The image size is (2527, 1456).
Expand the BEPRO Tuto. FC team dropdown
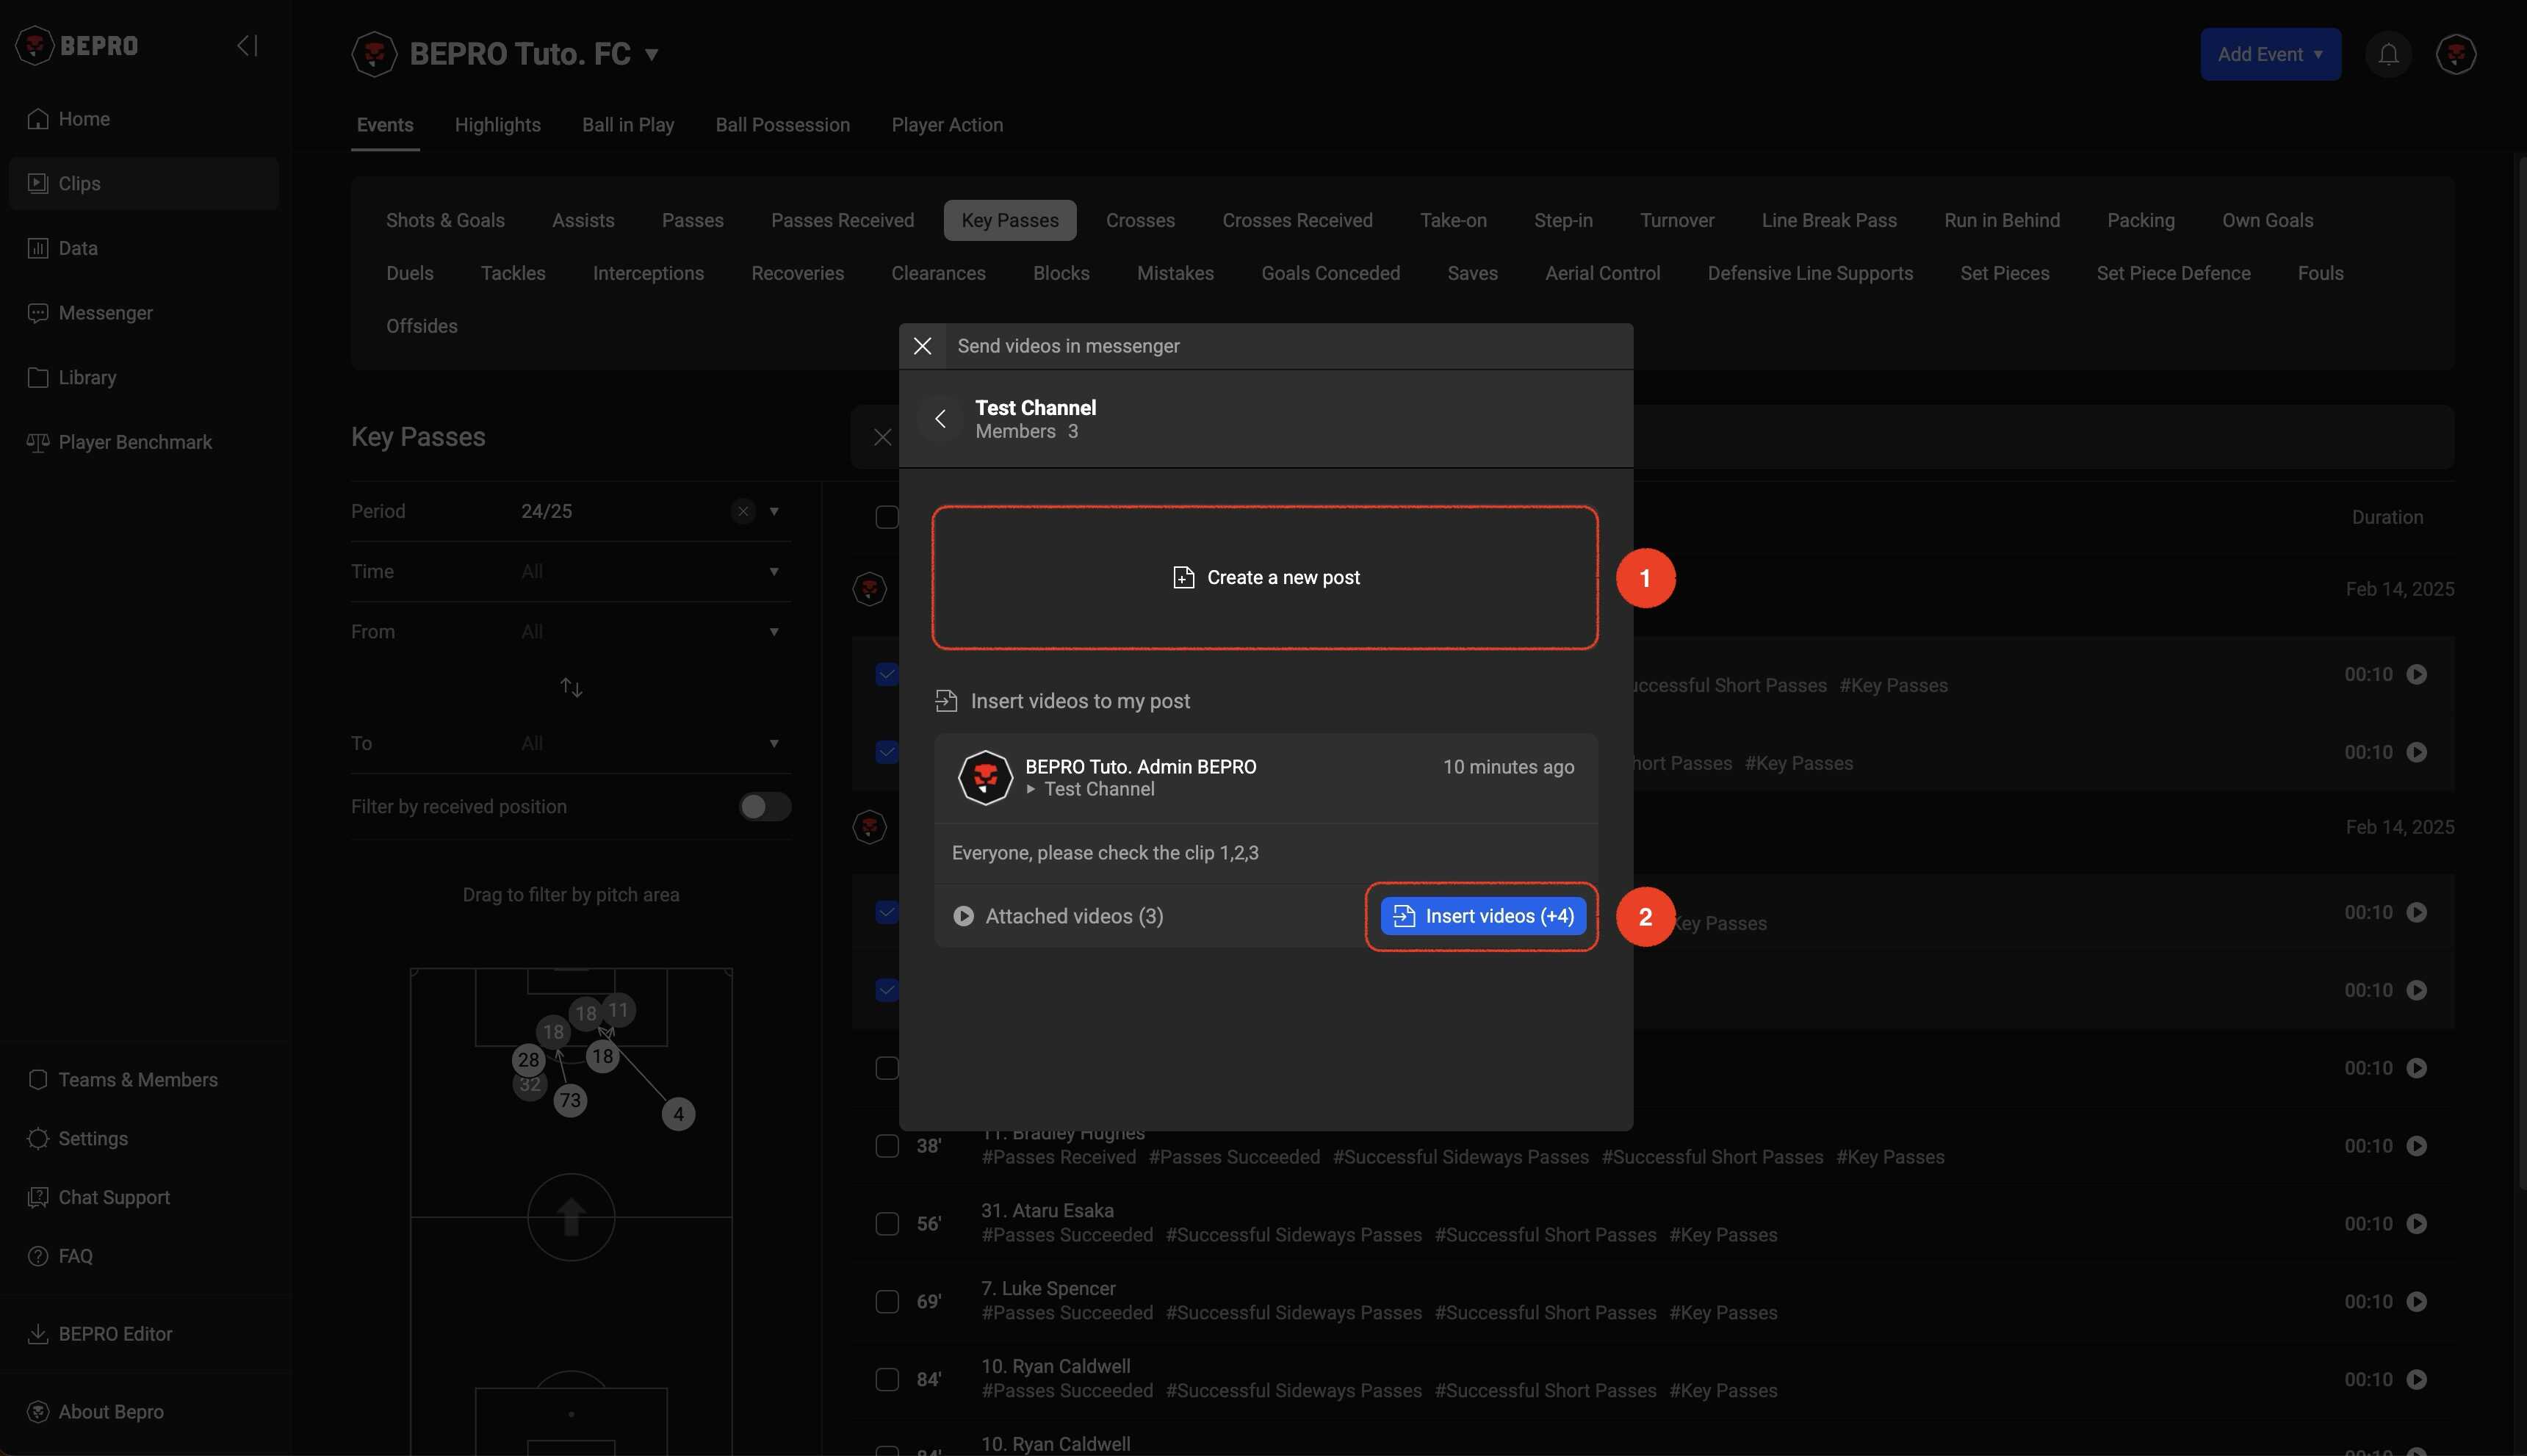point(651,54)
